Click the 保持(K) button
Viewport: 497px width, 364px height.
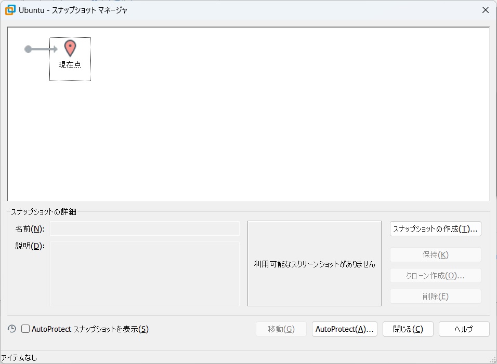pos(435,255)
